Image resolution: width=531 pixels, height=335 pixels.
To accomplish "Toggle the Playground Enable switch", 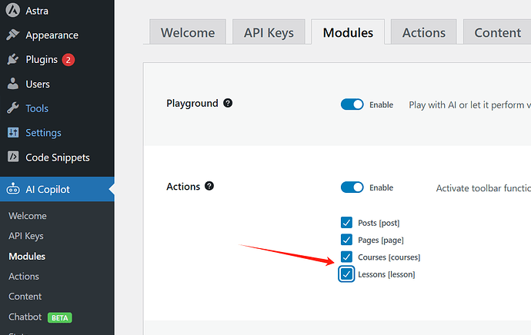I will 352,104.
